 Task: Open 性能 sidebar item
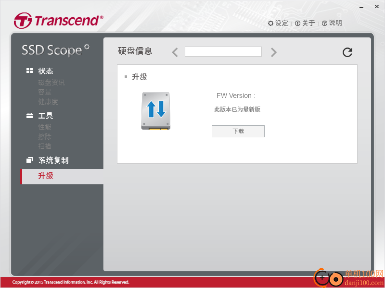pyautogui.click(x=45, y=127)
